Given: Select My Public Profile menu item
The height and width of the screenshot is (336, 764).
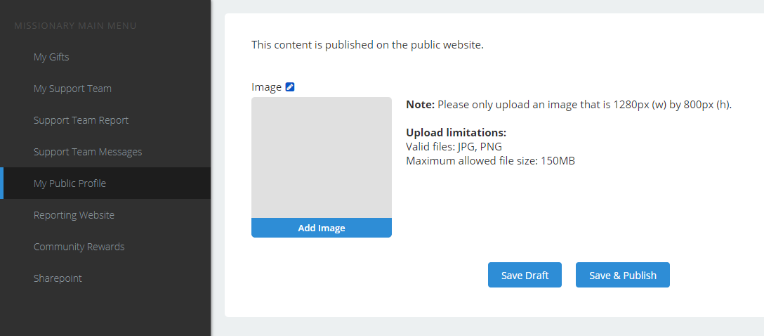Looking at the screenshot, I should pyautogui.click(x=70, y=183).
